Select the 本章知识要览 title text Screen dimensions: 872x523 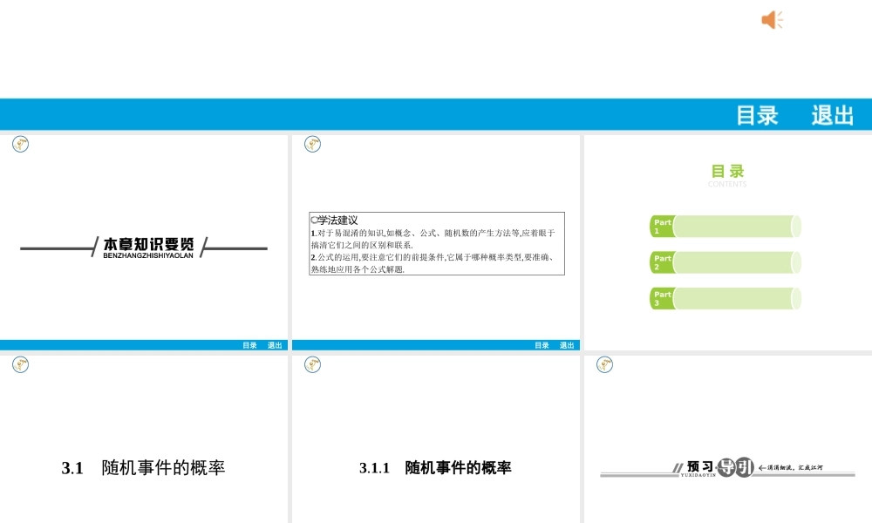(x=148, y=244)
